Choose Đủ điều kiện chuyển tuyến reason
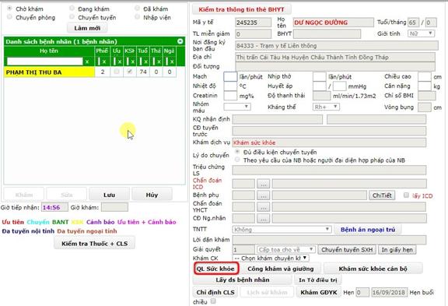The width and height of the screenshot is (448, 306). 237,152
